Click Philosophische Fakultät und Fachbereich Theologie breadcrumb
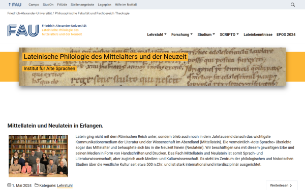The image size is (305, 190). 92,13
